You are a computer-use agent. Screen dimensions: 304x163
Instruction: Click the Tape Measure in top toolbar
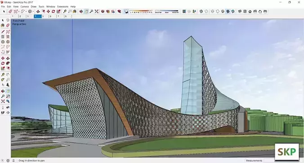coord(65,11)
